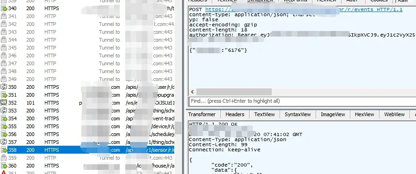Click the HTTPS protocol cell of session 350
Image resolution: width=416 pixels, height=174 pixels.
pos(52,87)
